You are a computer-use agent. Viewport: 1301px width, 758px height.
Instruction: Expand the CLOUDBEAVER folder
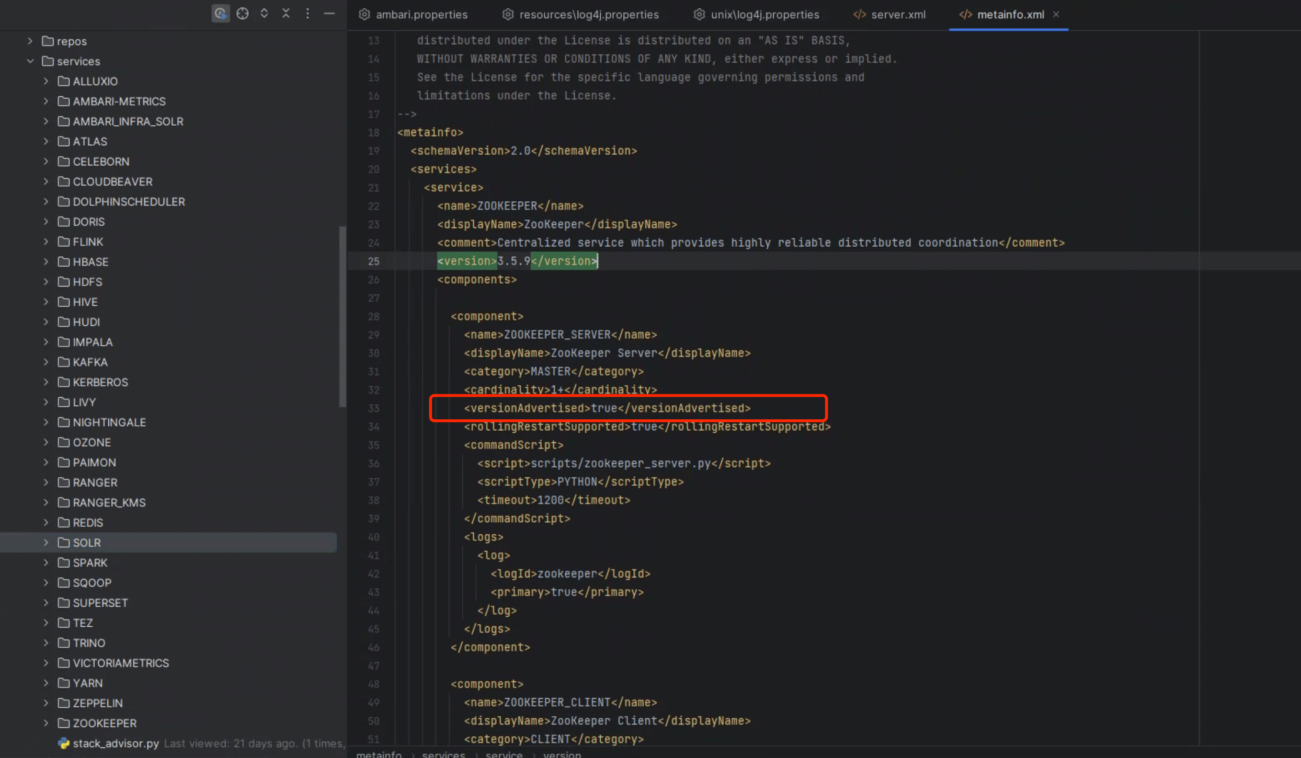point(46,181)
